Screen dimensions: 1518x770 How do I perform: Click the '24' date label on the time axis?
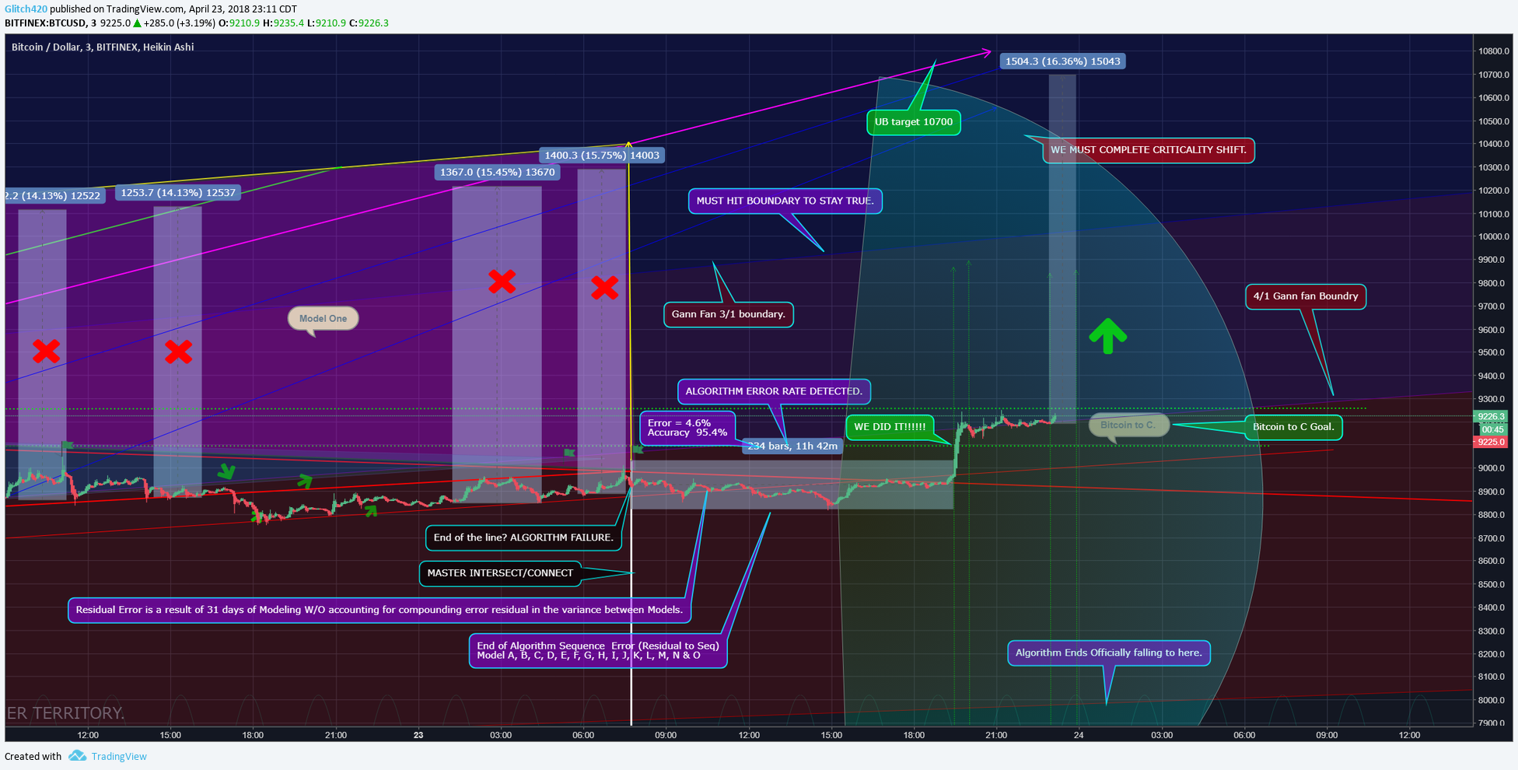tap(1079, 735)
